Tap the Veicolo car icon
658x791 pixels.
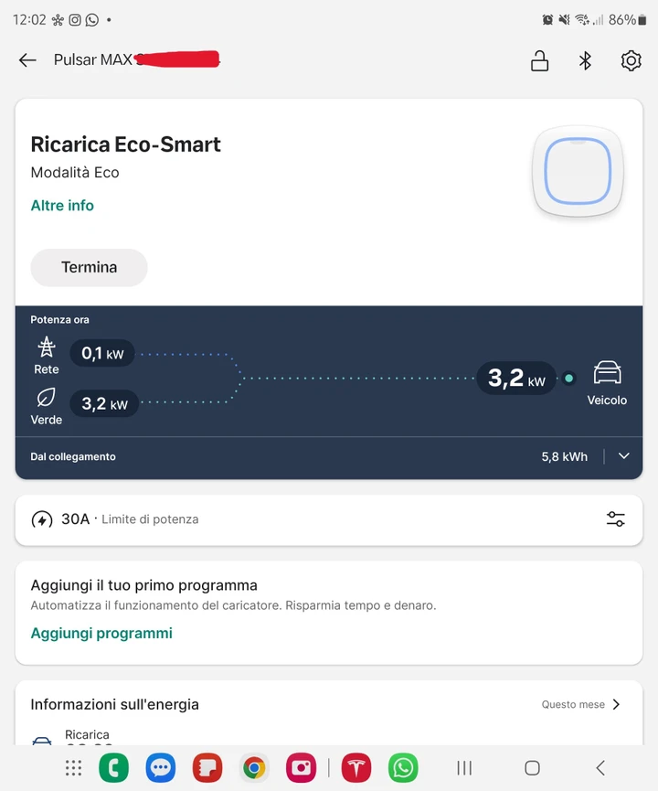pyautogui.click(x=607, y=373)
